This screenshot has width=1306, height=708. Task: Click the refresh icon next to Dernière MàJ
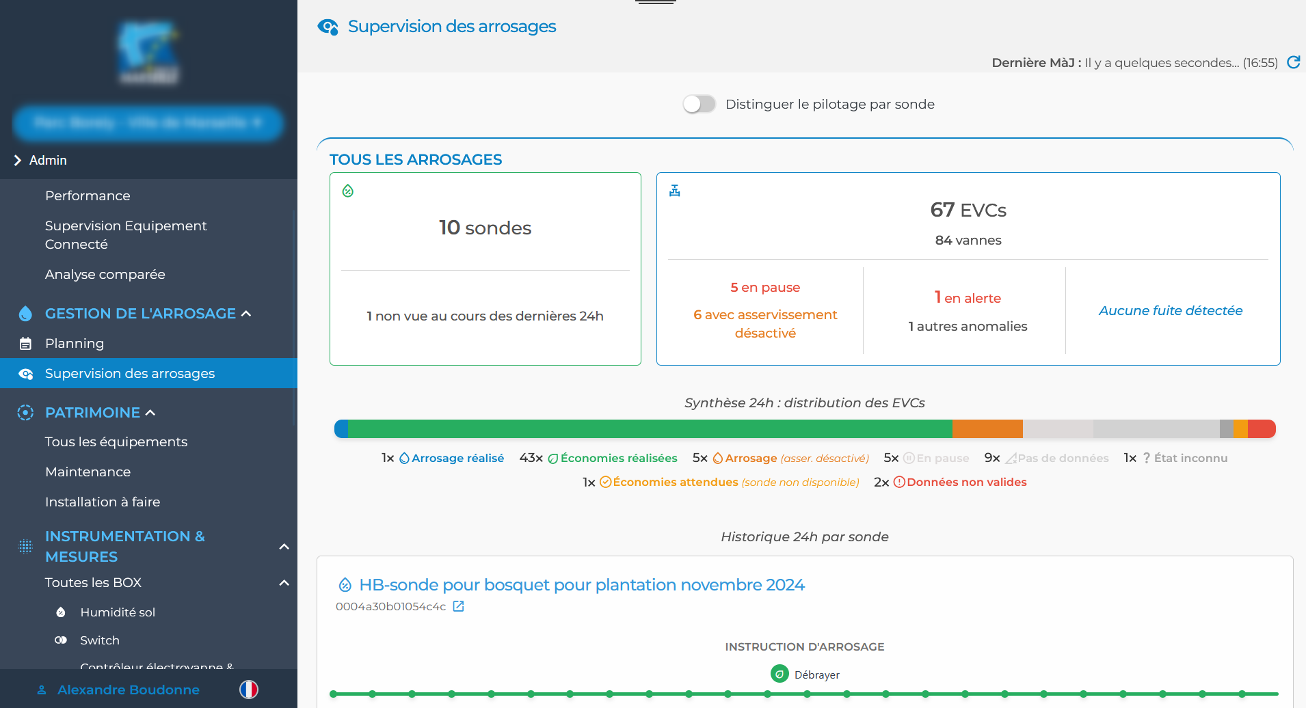coord(1293,62)
